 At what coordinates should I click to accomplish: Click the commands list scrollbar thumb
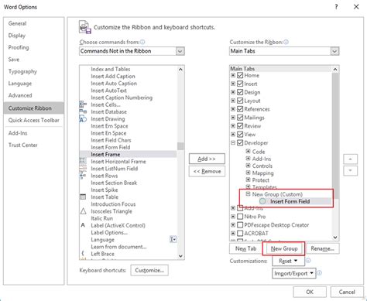click(180, 146)
